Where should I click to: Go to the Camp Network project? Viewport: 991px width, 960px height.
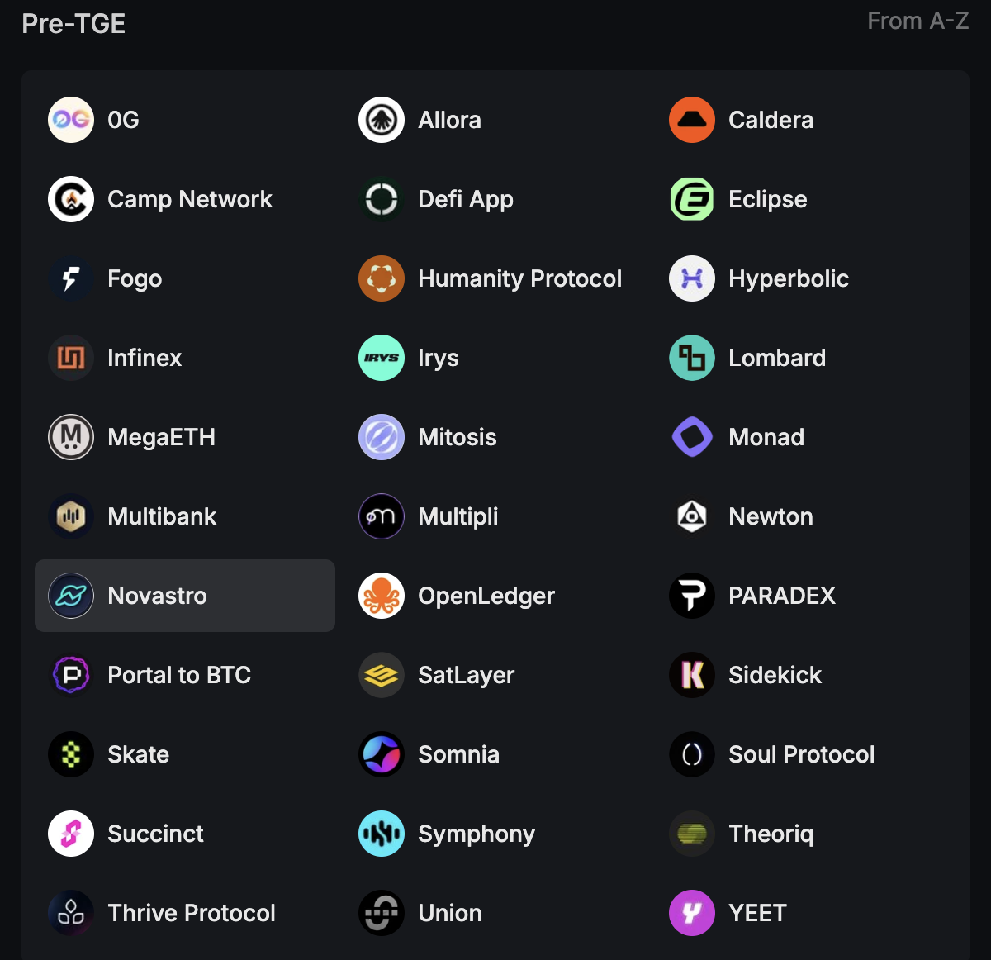[185, 199]
